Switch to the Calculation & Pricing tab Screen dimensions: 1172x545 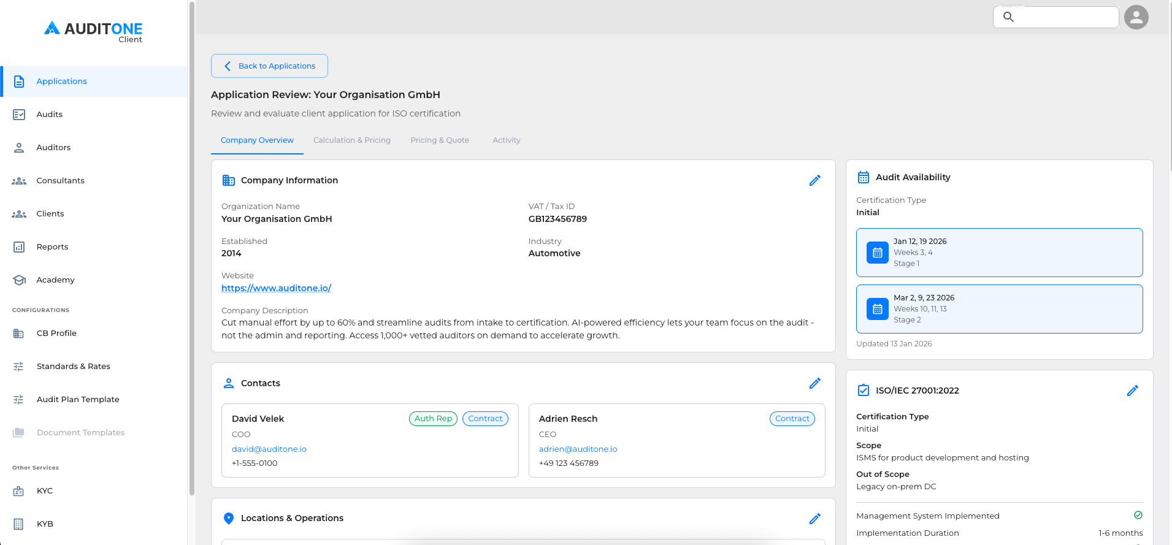[x=352, y=140]
